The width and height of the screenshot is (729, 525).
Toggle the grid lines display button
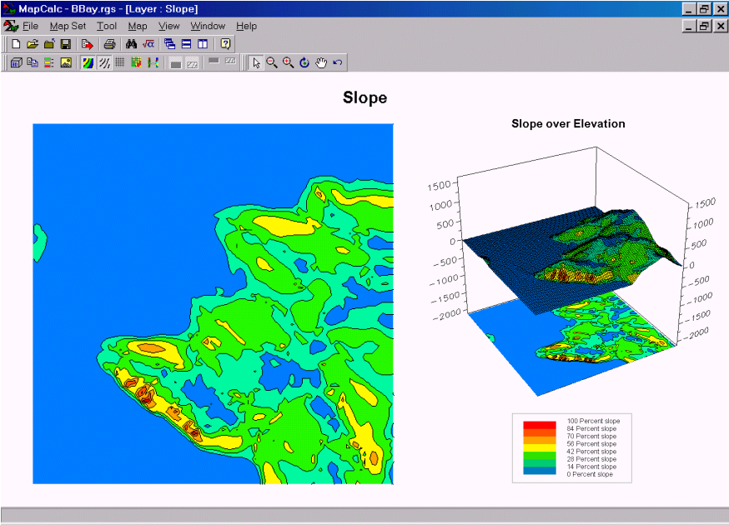pos(120,62)
